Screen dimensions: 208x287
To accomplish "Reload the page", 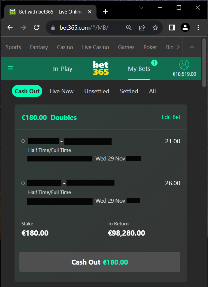I will tap(37, 28).
